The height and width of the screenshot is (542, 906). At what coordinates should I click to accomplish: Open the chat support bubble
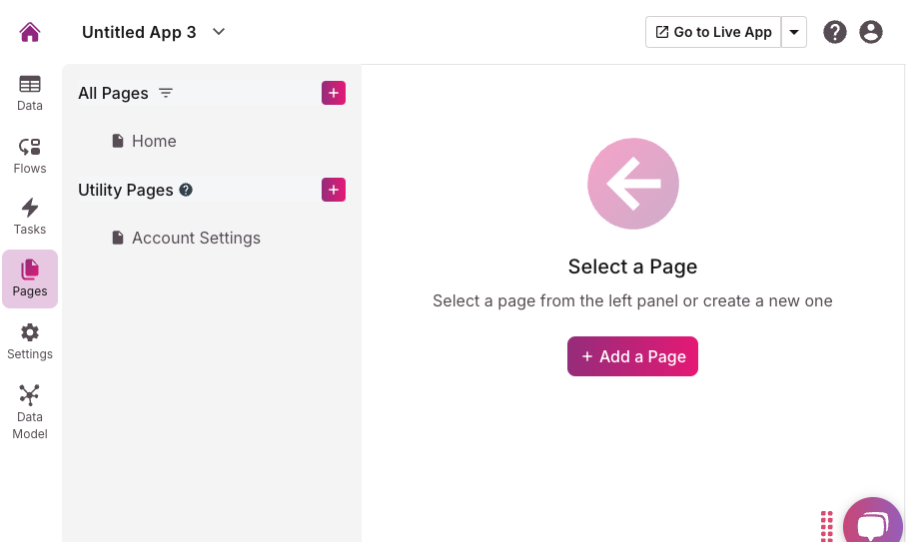872,524
